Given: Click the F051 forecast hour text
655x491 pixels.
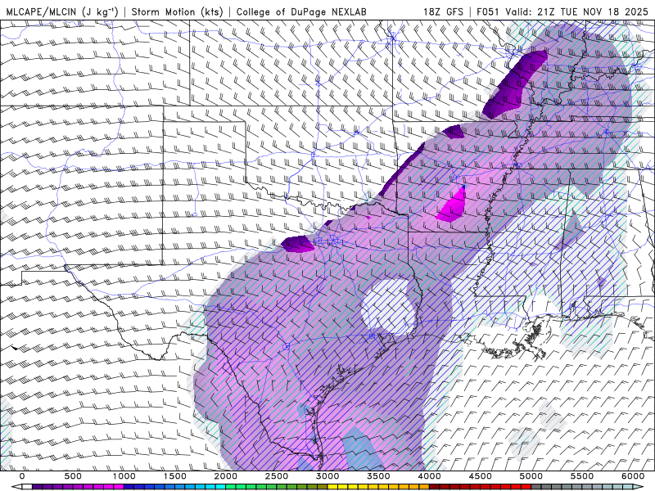Looking at the screenshot, I should coord(488,11).
